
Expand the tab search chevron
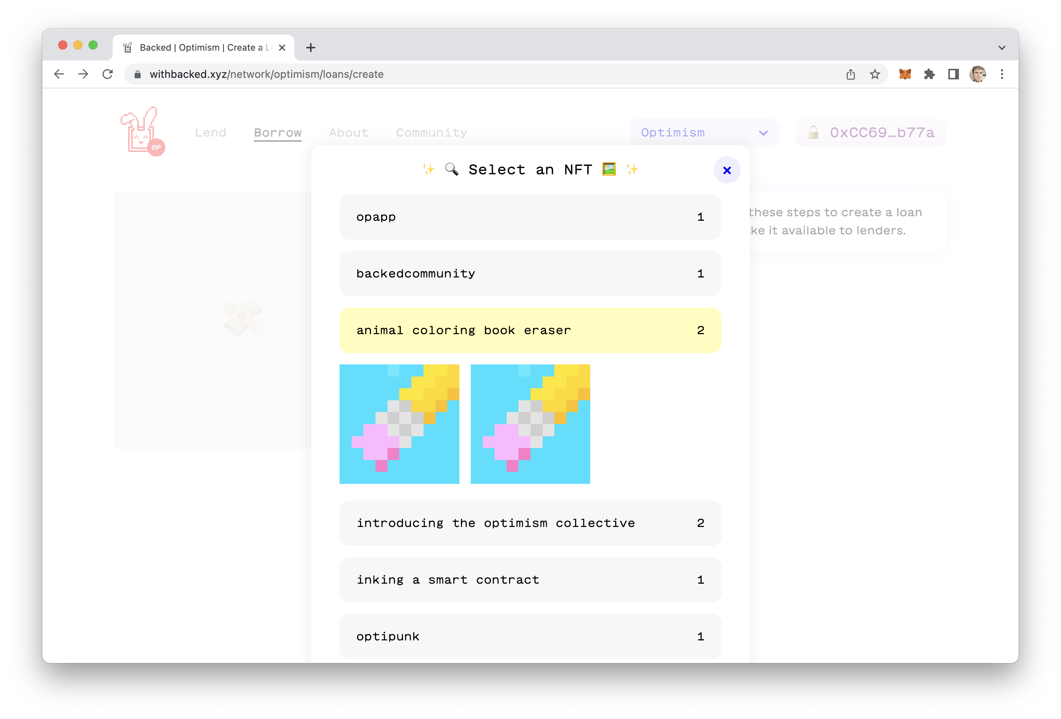(1002, 48)
